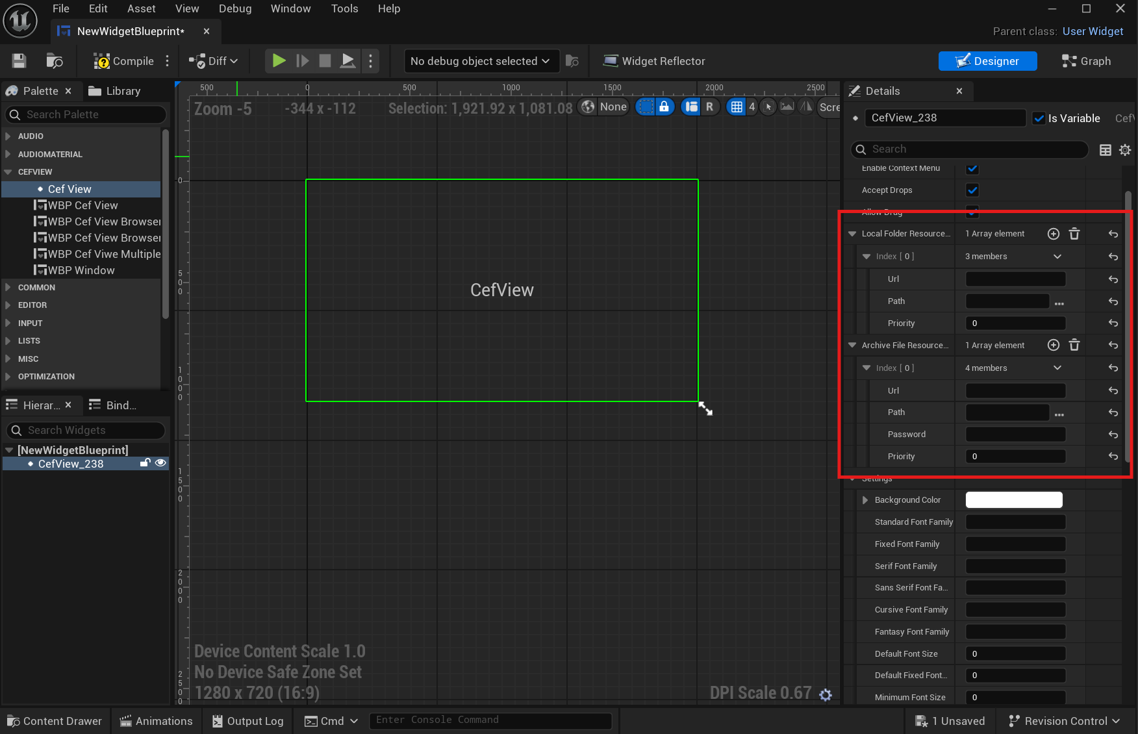Open Details panel settings gear icon
The height and width of the screenshot is (734, 1138).
(1125, 150)
